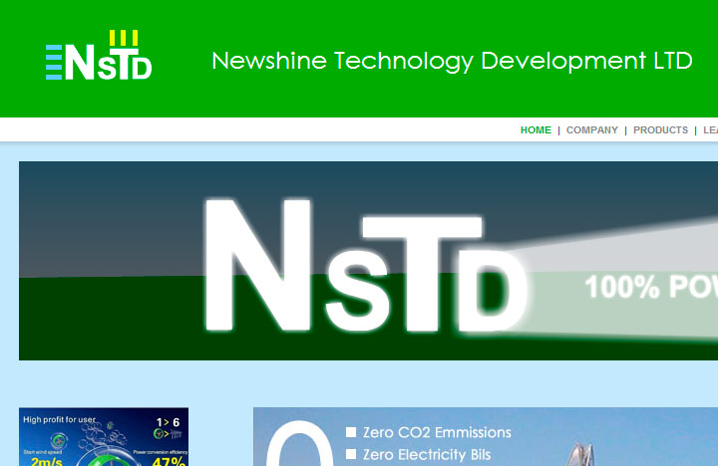Image resolution: width=718 pixels, height=466 pixels.
Task: Open the PRODUCTS menu item
Action: point(660,130)
